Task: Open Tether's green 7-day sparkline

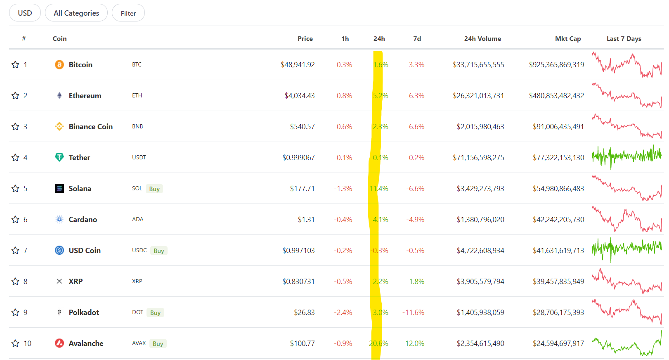Action: click(x=627, y=157)
